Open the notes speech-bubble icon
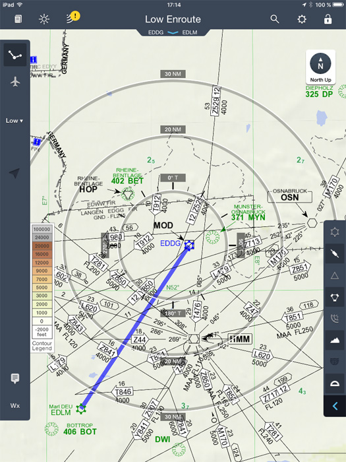346x462 pixels. 15,378
